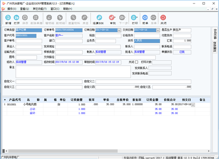This screenshot has width=219, height=159.
Task: Open the 操作(O) menu
Action: [12, 9]
